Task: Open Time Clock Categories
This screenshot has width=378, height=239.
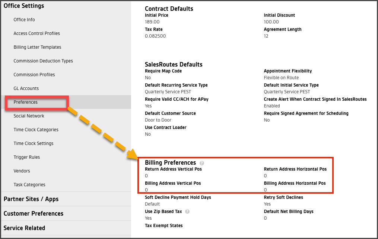Action: point(36,130)
